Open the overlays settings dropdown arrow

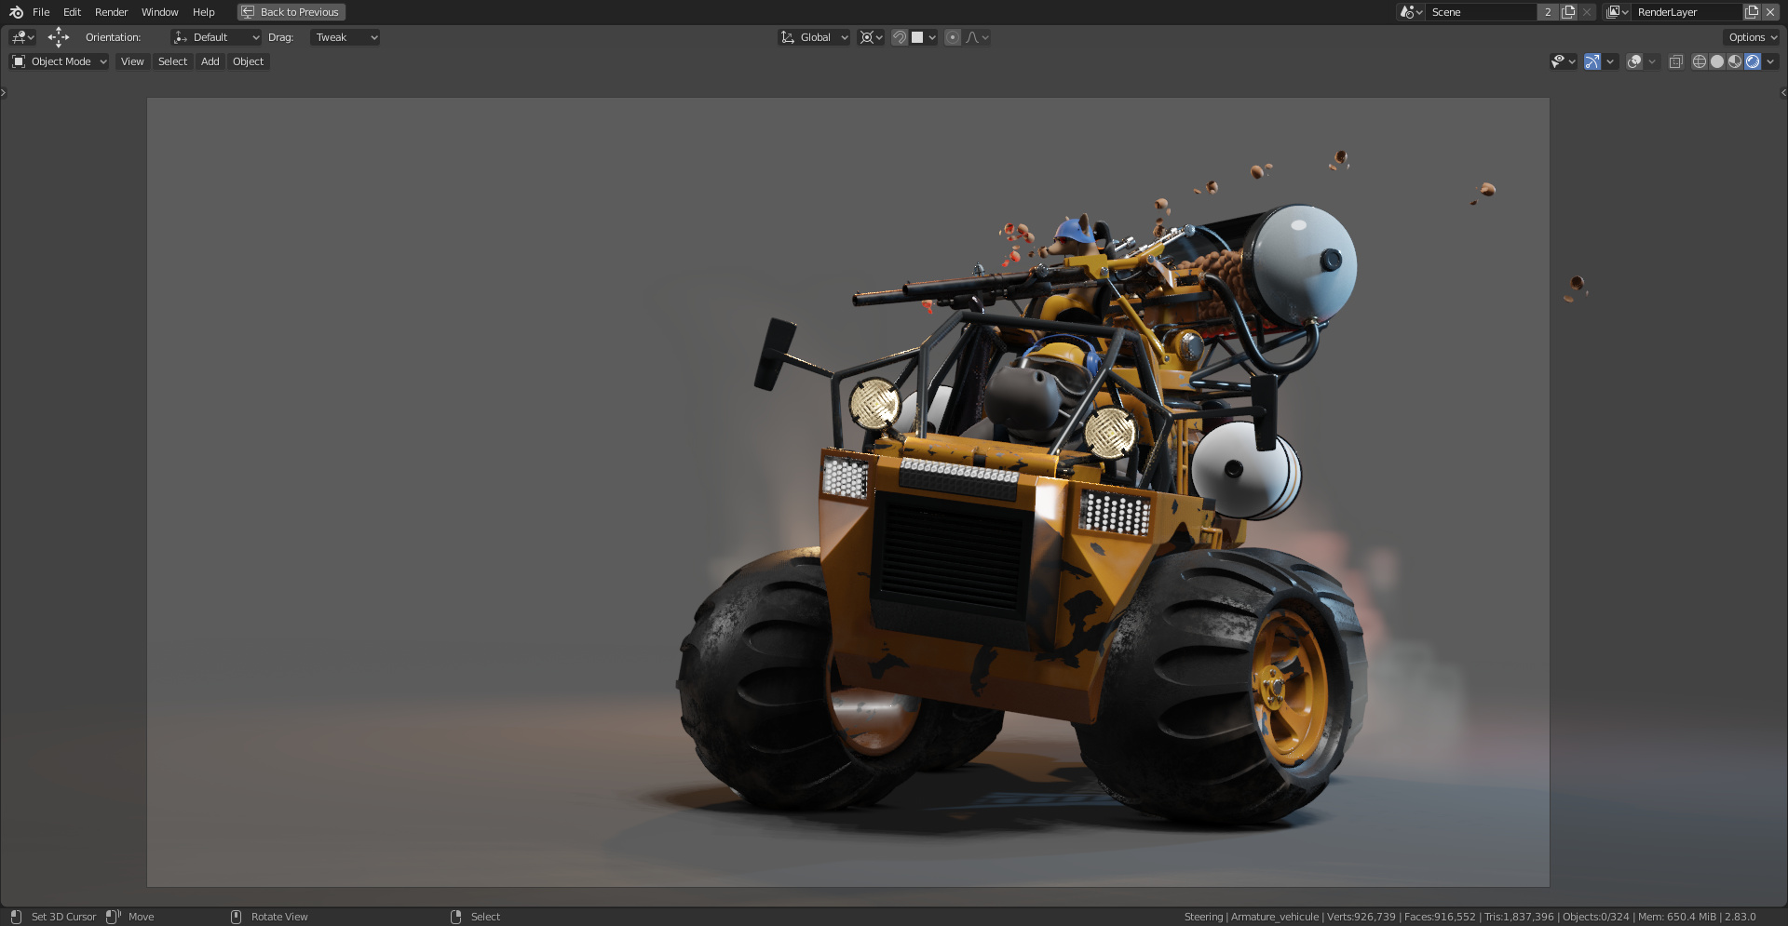pyautogui.click(x=1652, y=61)
